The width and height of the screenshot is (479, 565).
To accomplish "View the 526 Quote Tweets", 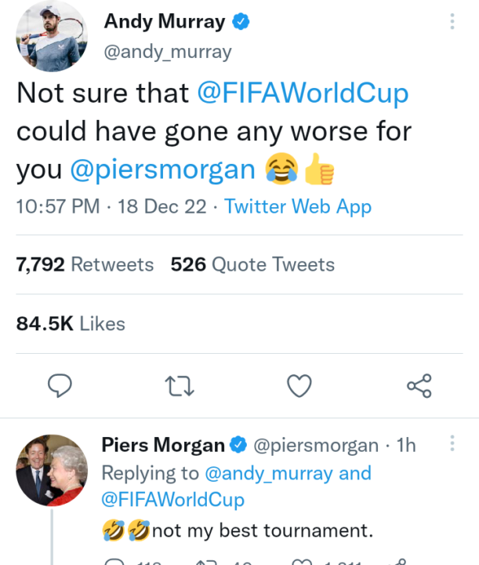I will (x=252, y=265).
